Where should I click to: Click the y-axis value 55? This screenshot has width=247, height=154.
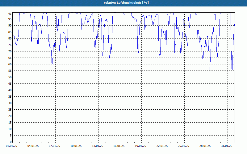click(10, 71)
